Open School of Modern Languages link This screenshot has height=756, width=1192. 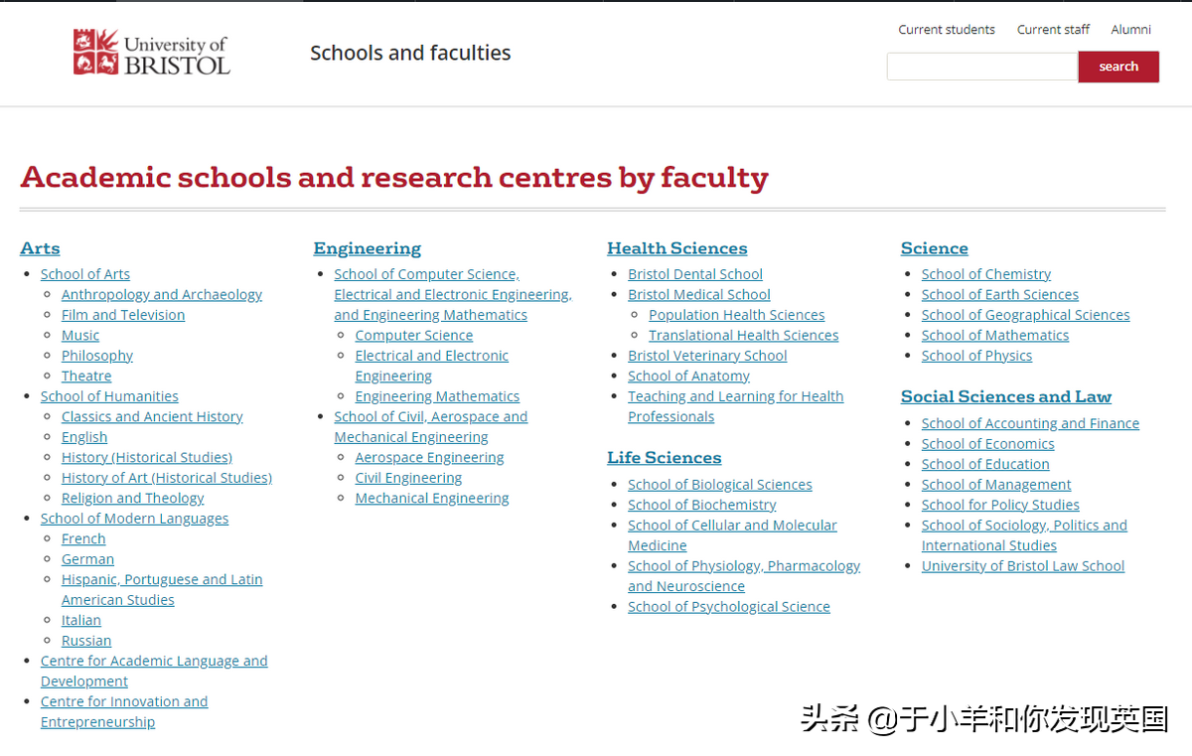tap(134, 519)
